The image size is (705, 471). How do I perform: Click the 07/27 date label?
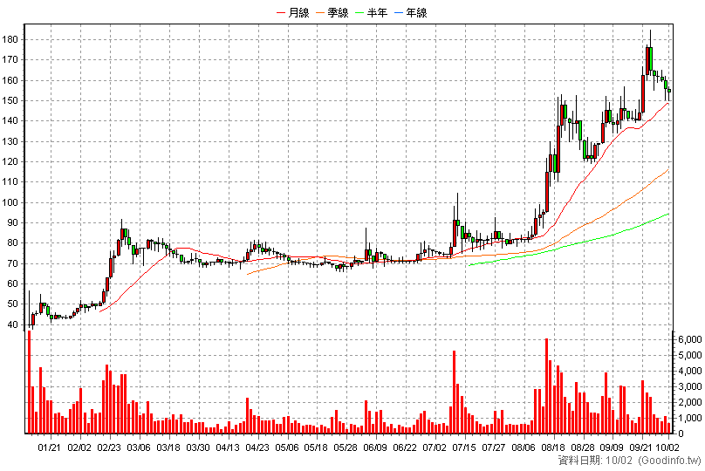point(494,447)
